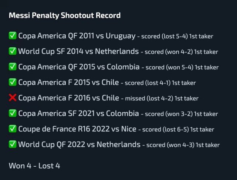This screenshot has width=237, height=180.
Task: Click the checkmark next to Coupe de France entry
Action: [x=13, y=129]
